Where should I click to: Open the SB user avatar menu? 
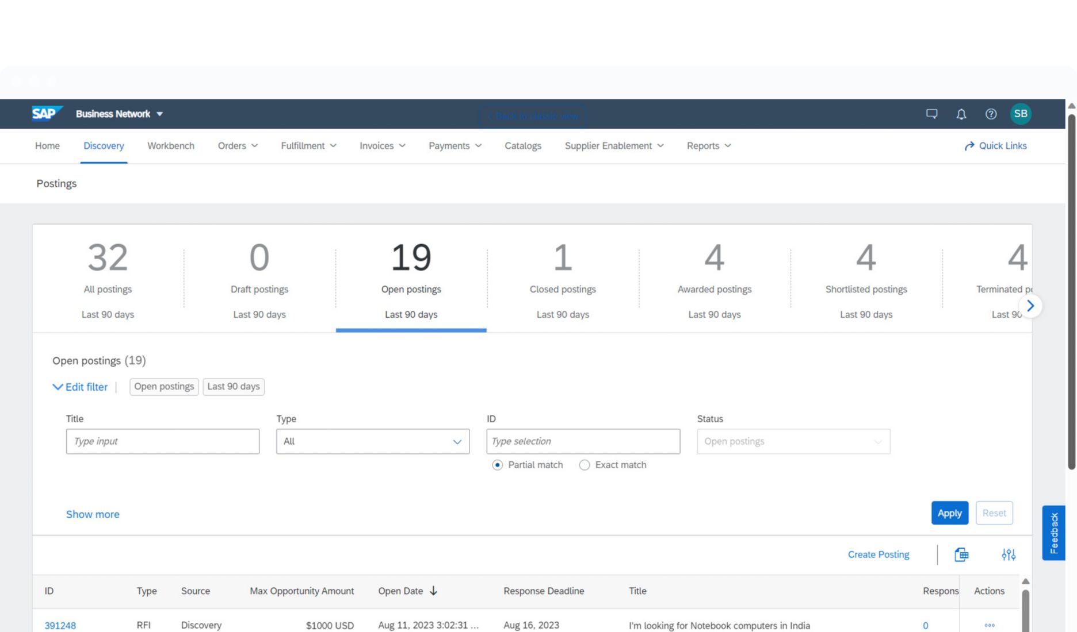pos(1021,114)
